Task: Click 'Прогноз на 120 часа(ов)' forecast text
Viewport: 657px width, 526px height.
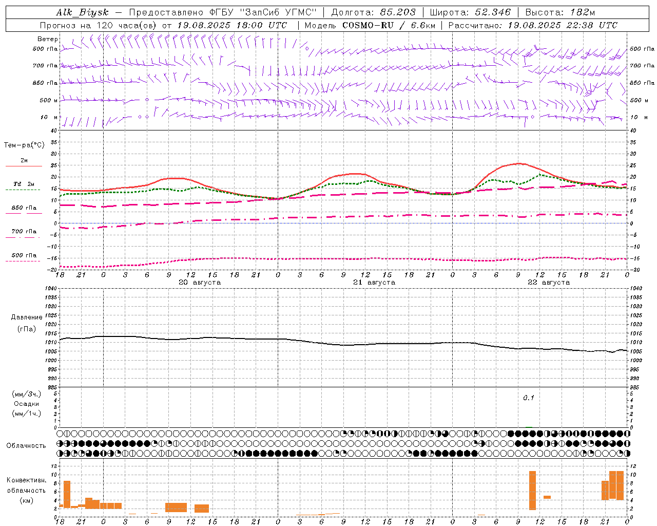Action: click(99, 25)
